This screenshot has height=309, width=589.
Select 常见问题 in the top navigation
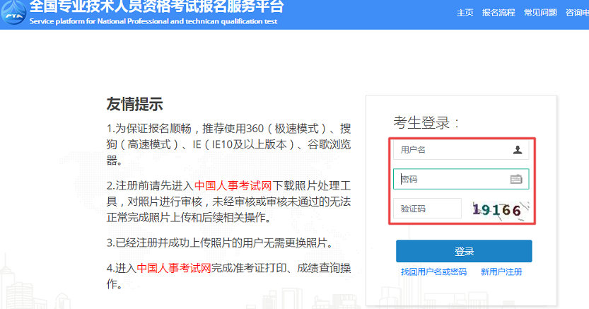[x=540, y=13]
